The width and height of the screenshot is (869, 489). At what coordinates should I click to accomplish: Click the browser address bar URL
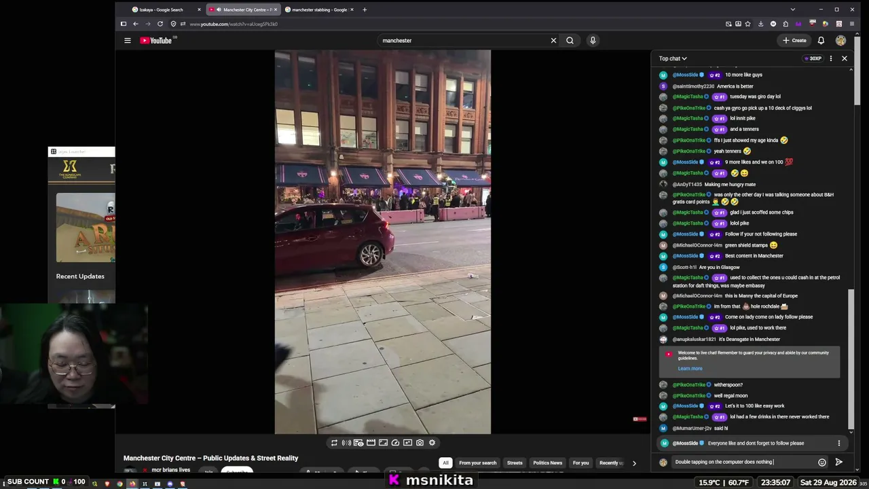click(x=234, y=24)
